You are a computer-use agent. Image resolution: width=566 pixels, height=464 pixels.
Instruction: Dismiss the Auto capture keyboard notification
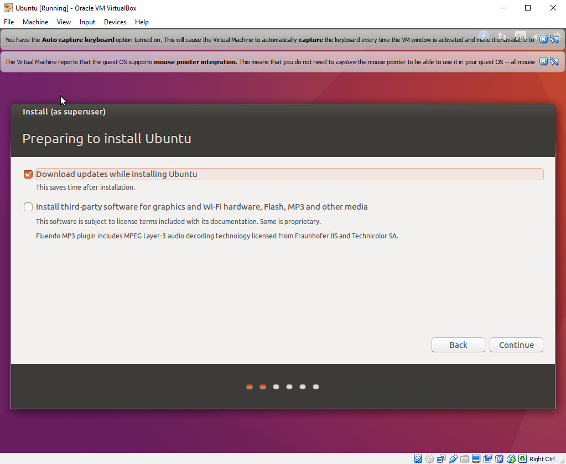543,39
